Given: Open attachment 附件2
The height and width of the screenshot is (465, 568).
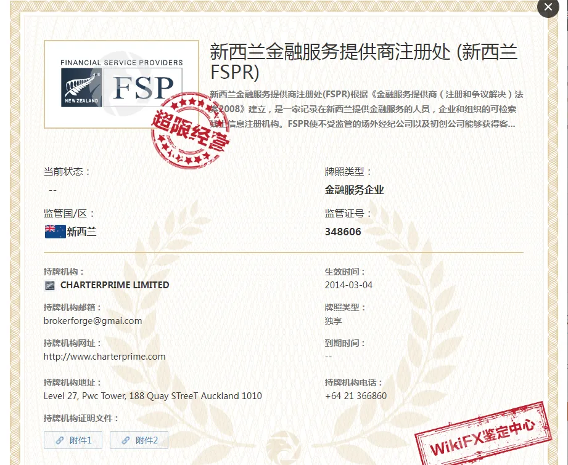Looking at the screenshot, I should [139, 440].
